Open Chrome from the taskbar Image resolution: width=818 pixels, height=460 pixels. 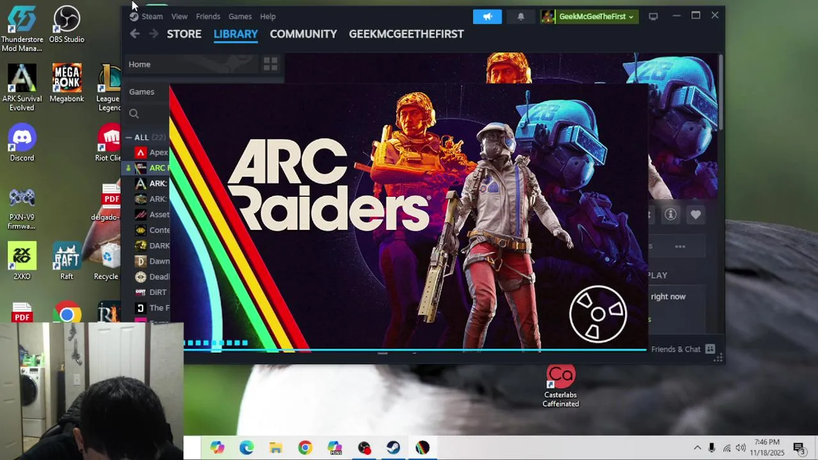[305, 448]
